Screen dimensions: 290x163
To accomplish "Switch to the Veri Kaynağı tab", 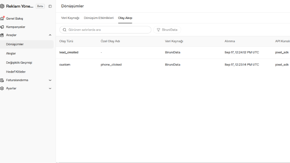I will pos(70,18).
